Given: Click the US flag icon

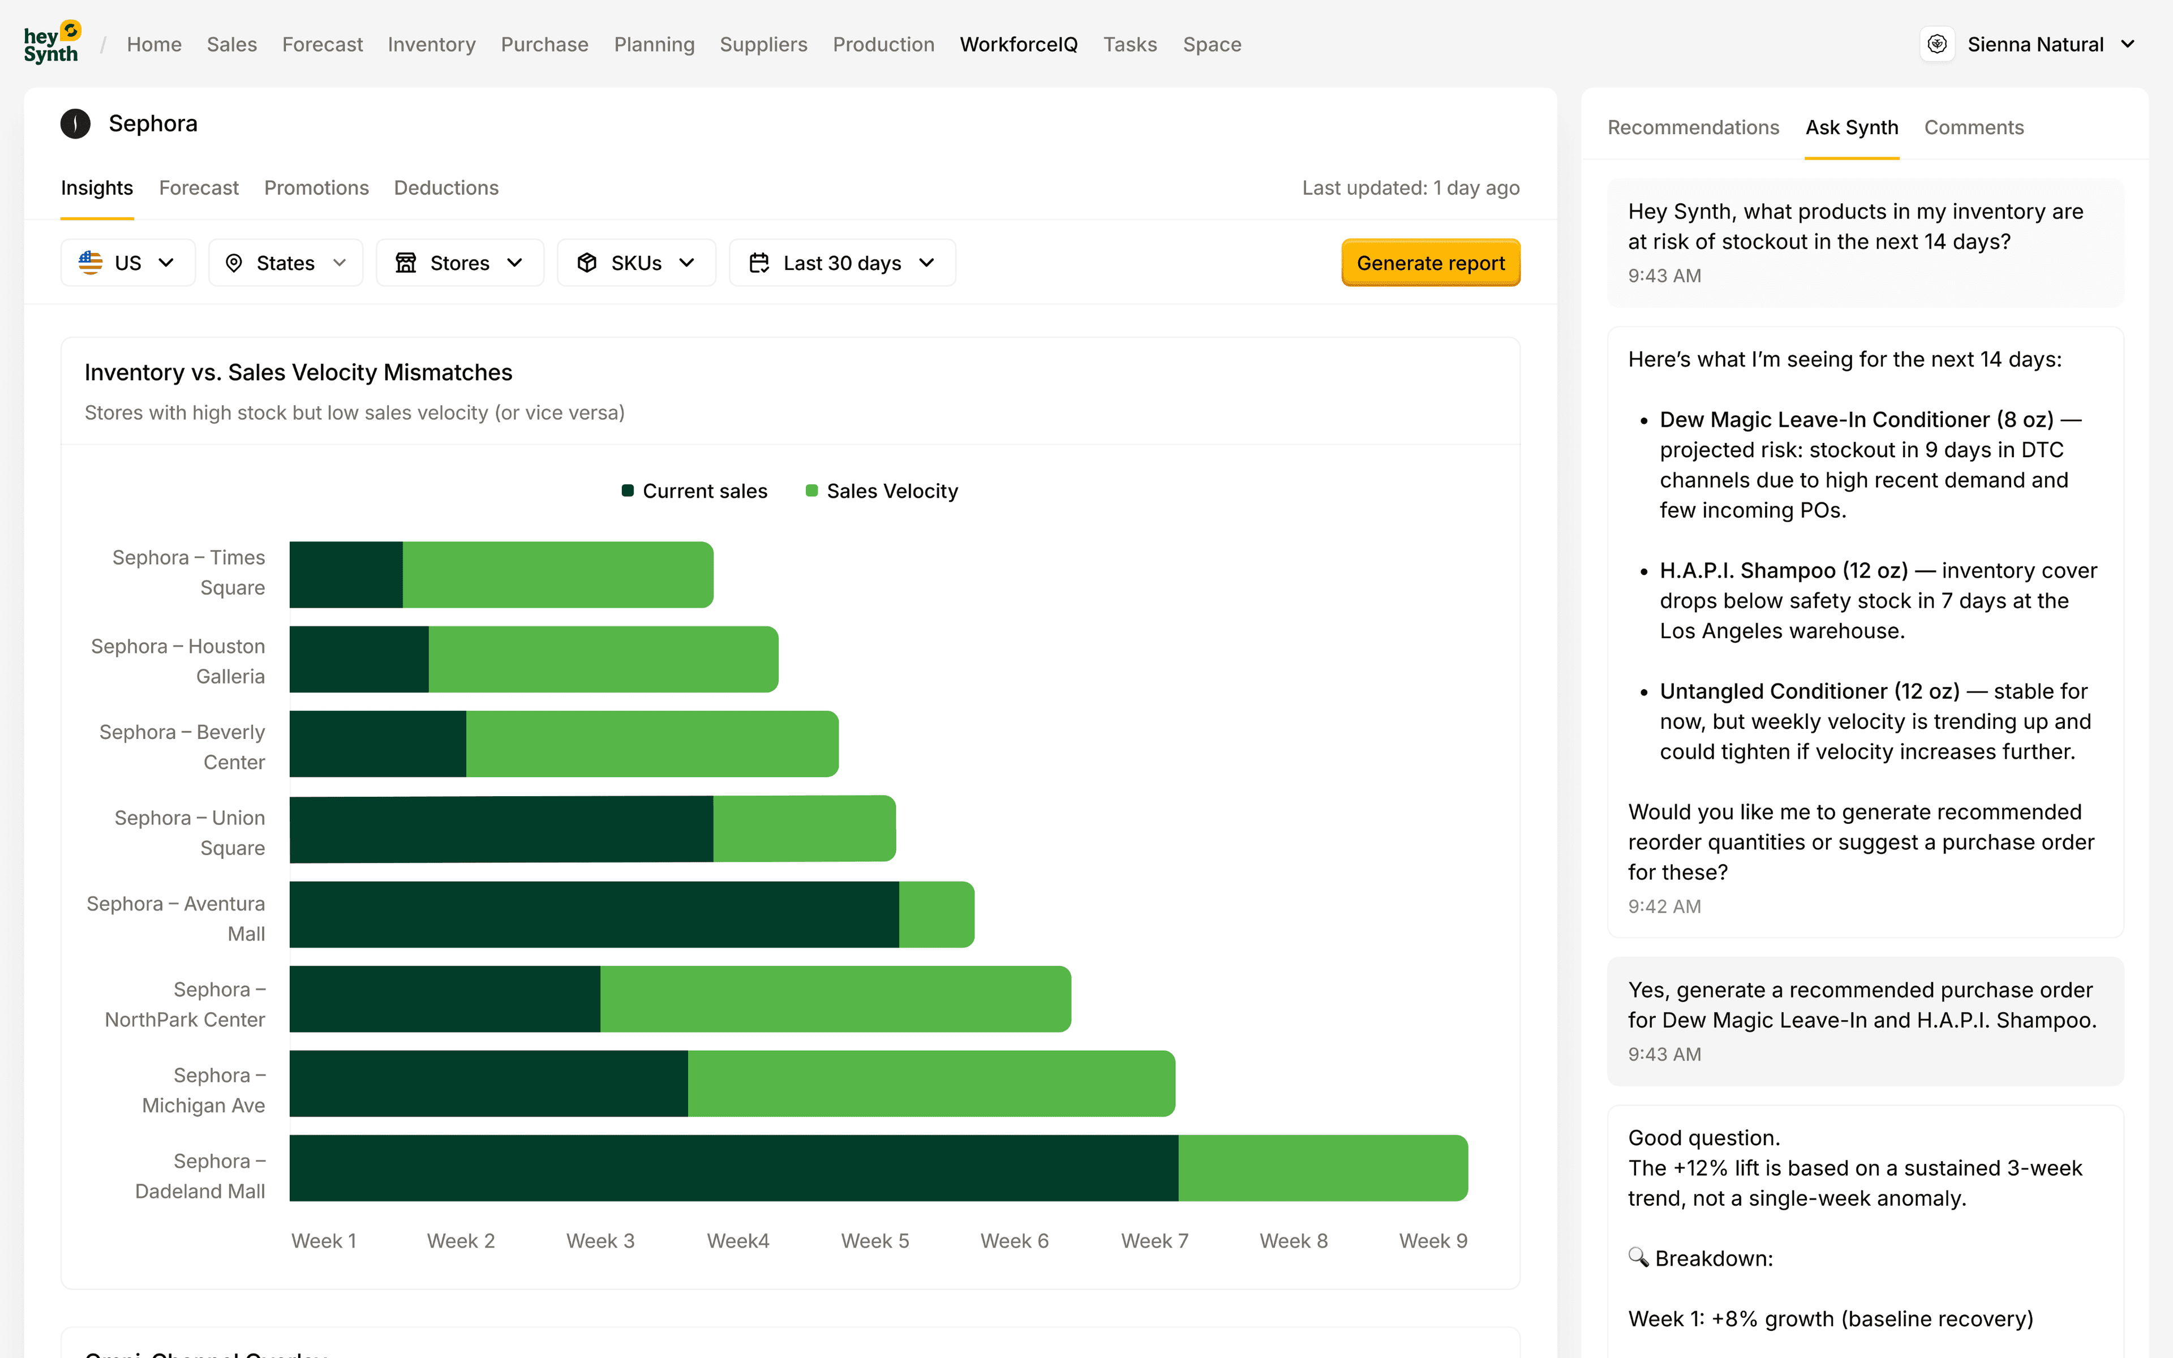Looking at the screenshot, I should click(x=91, y=262).
